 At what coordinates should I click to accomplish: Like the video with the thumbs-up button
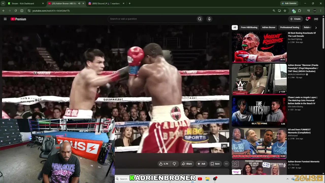tap(164, 164)
